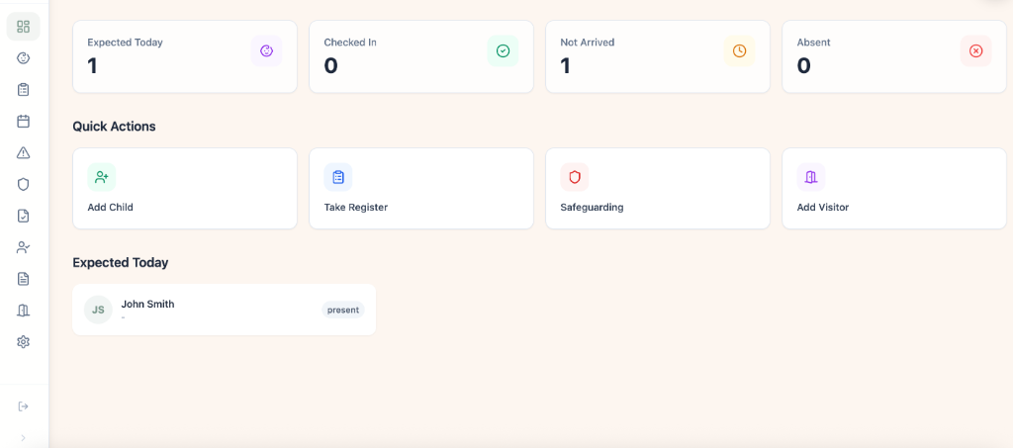Open the shield icon in sidebar
Screen dimensions: 1013x448
[24, 185]
